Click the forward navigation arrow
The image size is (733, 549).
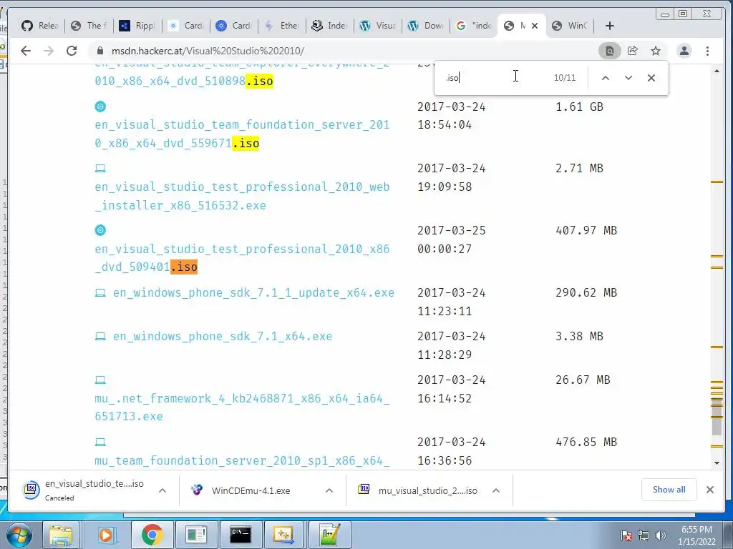pos(49,51)
